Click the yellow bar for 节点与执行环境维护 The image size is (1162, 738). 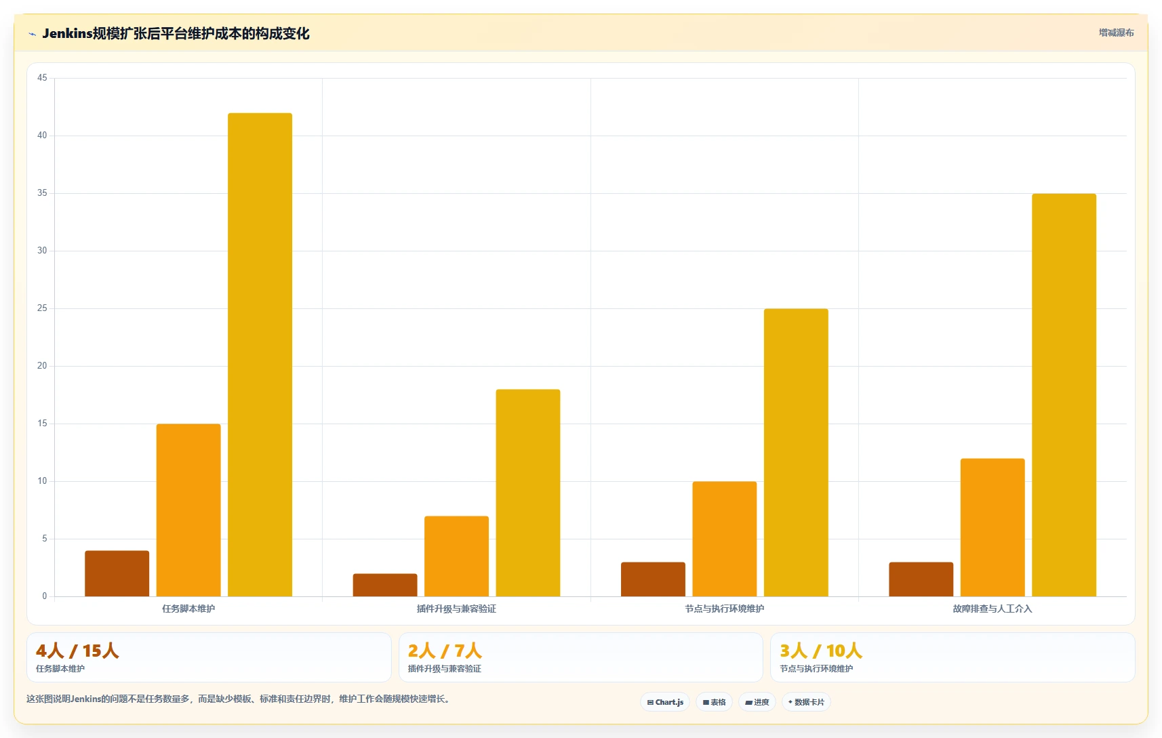click(796, 453)
